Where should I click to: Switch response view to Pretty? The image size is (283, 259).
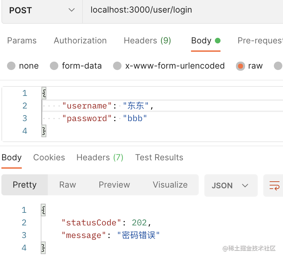tap(25, 185)
